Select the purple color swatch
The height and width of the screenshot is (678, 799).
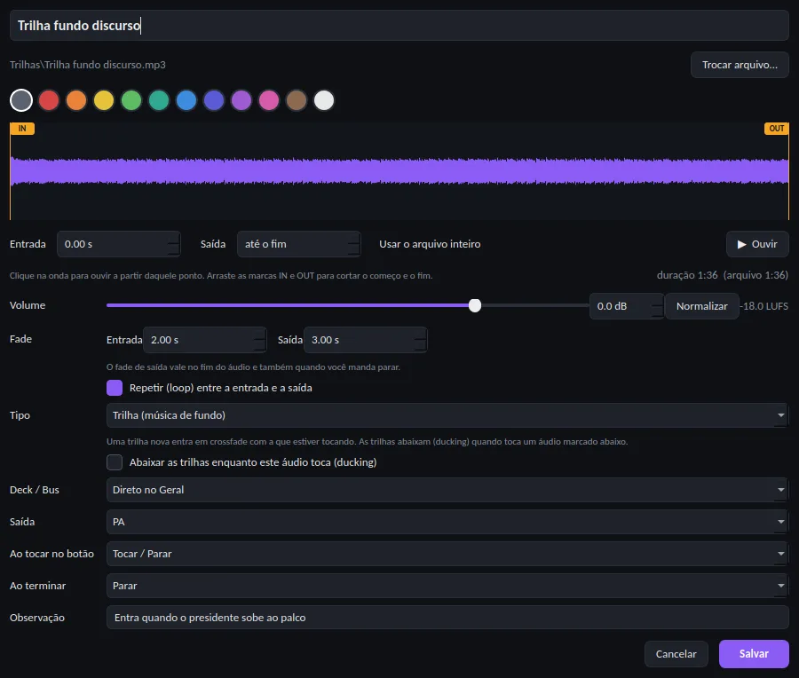point(241,100)
